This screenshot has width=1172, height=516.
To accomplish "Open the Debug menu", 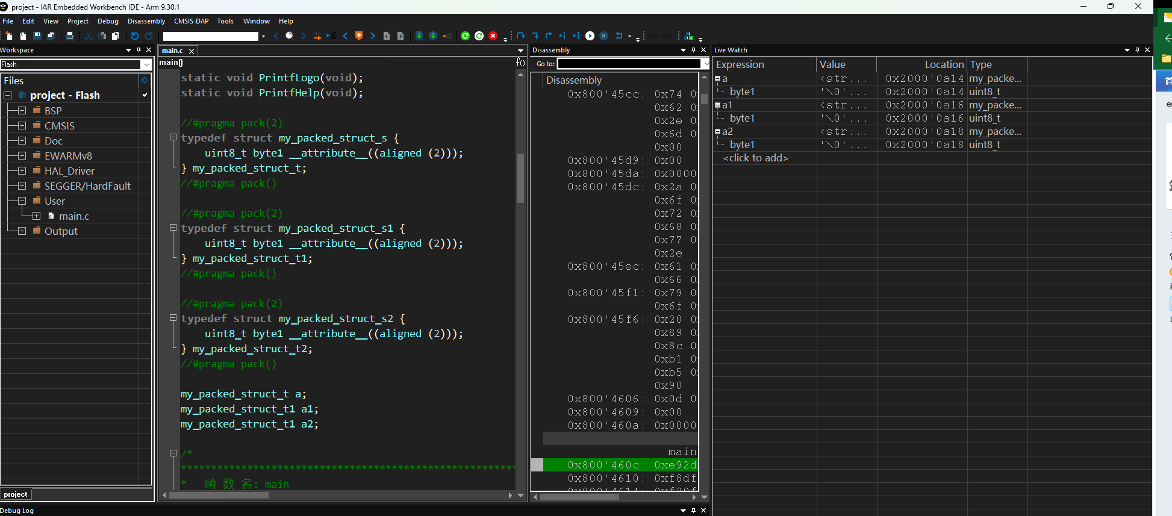I will 108,21.
